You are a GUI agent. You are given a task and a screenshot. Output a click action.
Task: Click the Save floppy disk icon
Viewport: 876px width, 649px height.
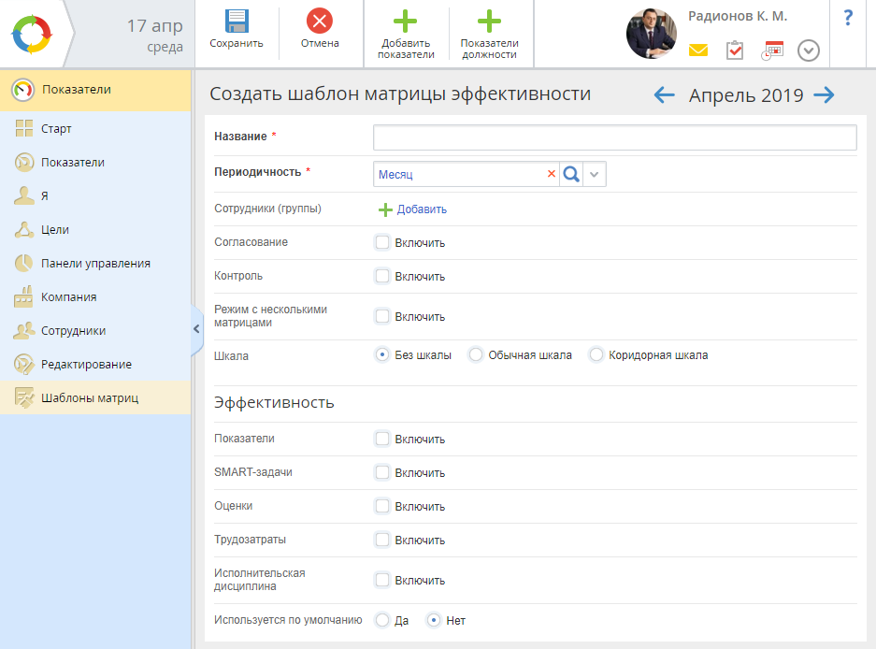click(x=236, y=22)
